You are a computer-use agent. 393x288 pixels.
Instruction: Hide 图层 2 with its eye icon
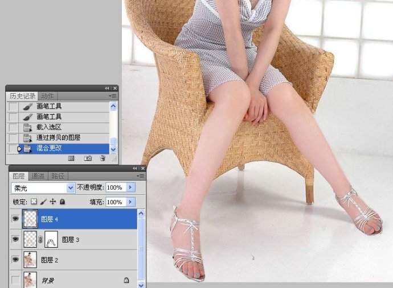[15, 260]
